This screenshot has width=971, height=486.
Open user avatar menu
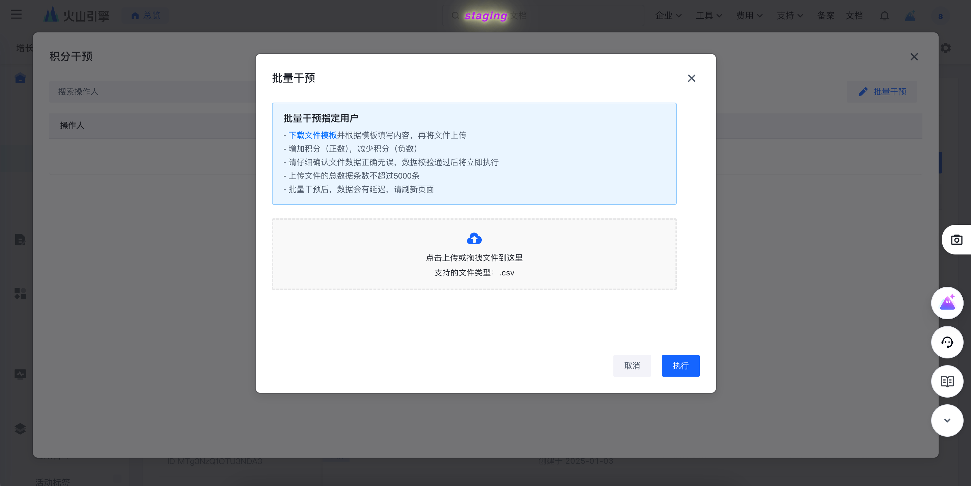941,16
